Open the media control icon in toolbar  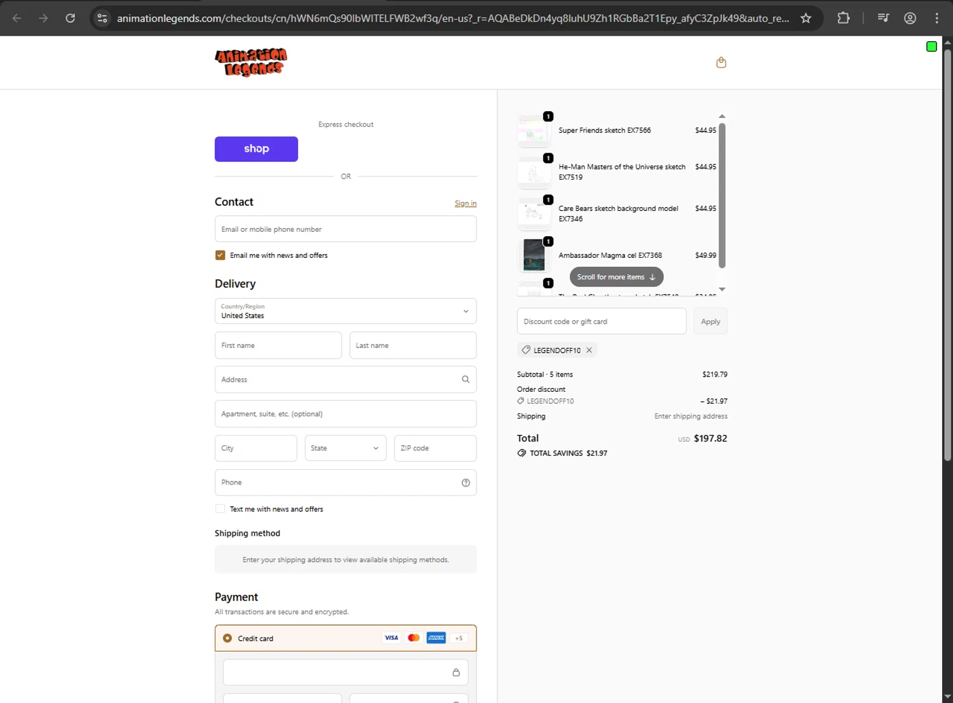(883, 18)
